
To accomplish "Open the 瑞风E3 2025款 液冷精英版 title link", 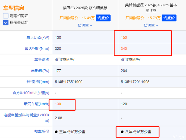I will coord(85,8).
